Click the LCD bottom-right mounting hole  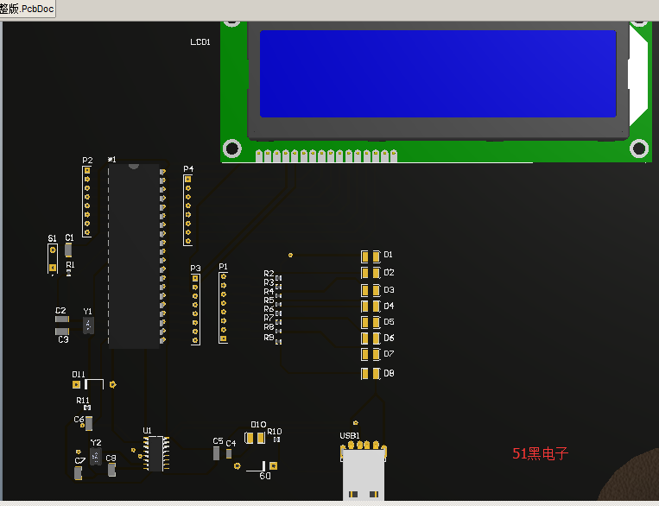639,149
